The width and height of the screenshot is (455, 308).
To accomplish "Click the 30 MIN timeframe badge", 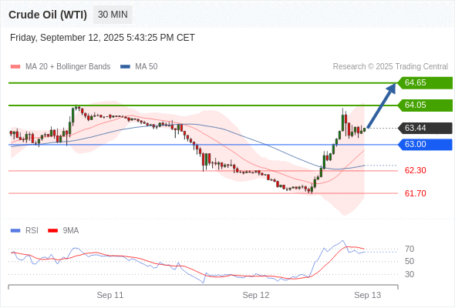I will click(x=113, y=15).
